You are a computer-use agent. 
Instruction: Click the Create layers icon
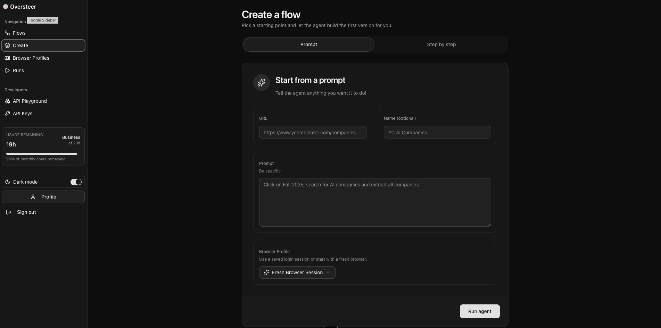[x=7, y=45]
